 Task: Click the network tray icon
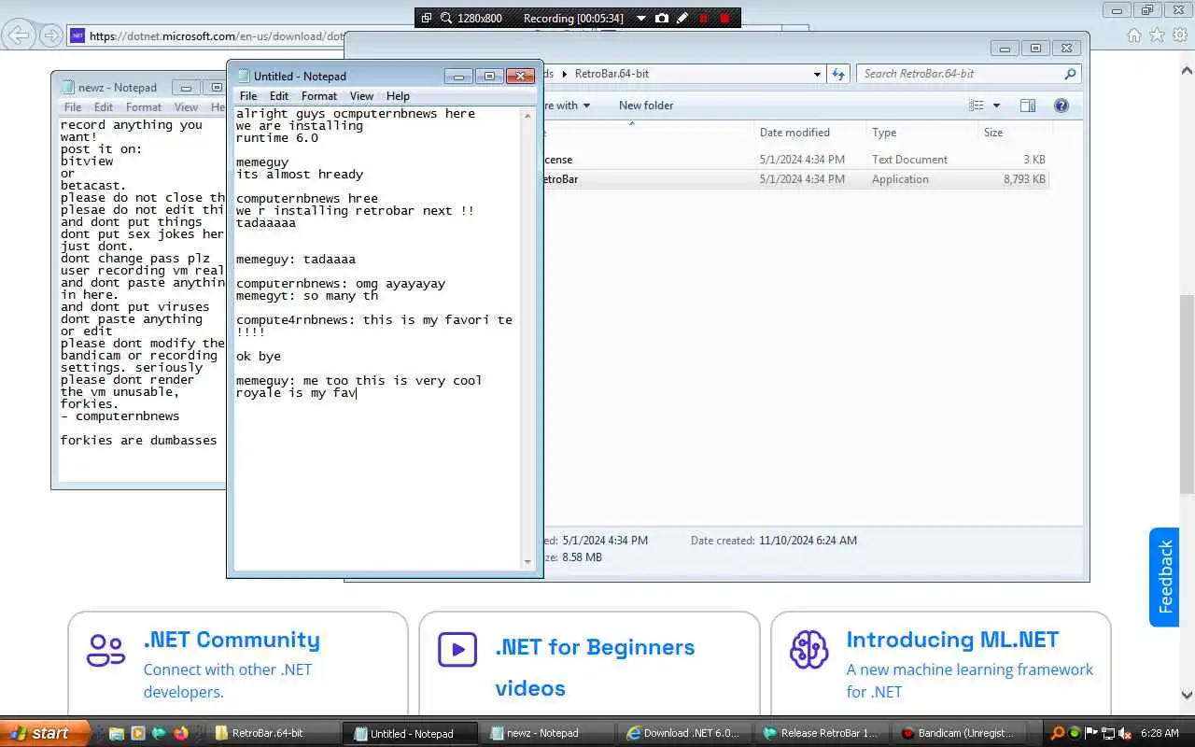click(x=1107, y=733)
